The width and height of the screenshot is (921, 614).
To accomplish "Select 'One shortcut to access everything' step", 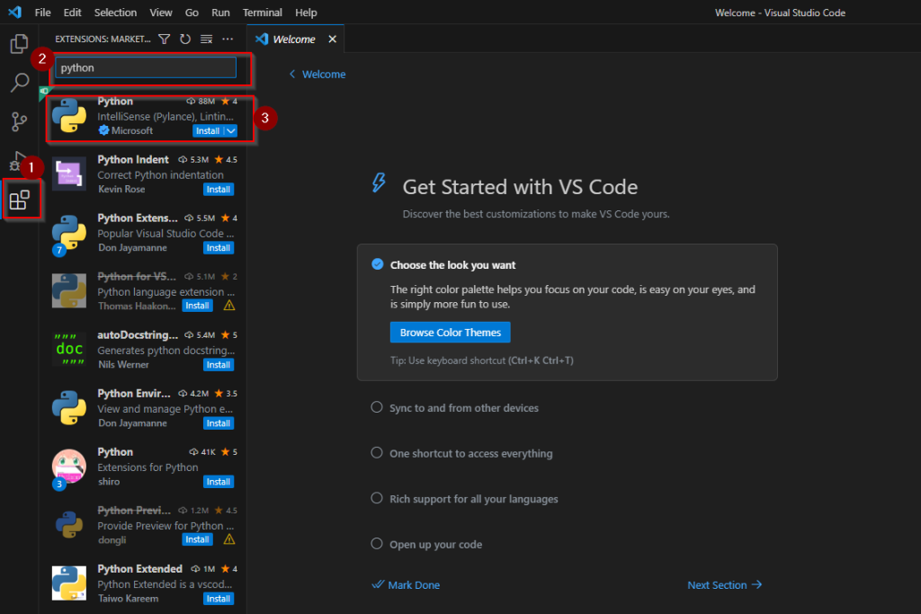I will [470, 454].
